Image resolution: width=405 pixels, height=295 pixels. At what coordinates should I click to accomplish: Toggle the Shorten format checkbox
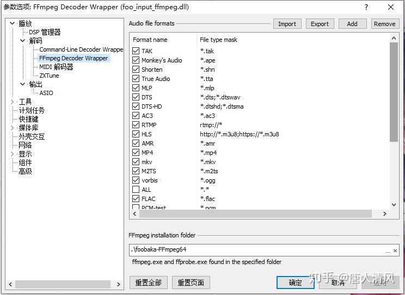[x=136, y=70]
